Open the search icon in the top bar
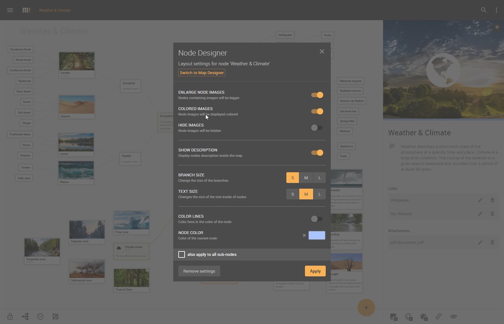The width and height of the screenshot is (504, 324). (x=484, y=10)
